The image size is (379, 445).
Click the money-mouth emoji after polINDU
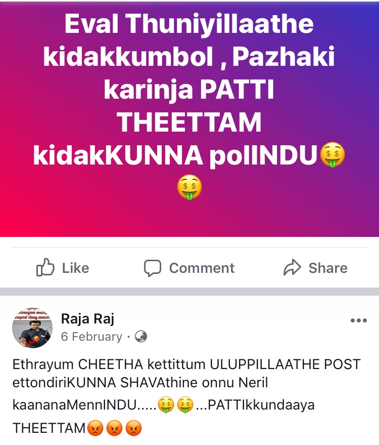click(333, 155)
